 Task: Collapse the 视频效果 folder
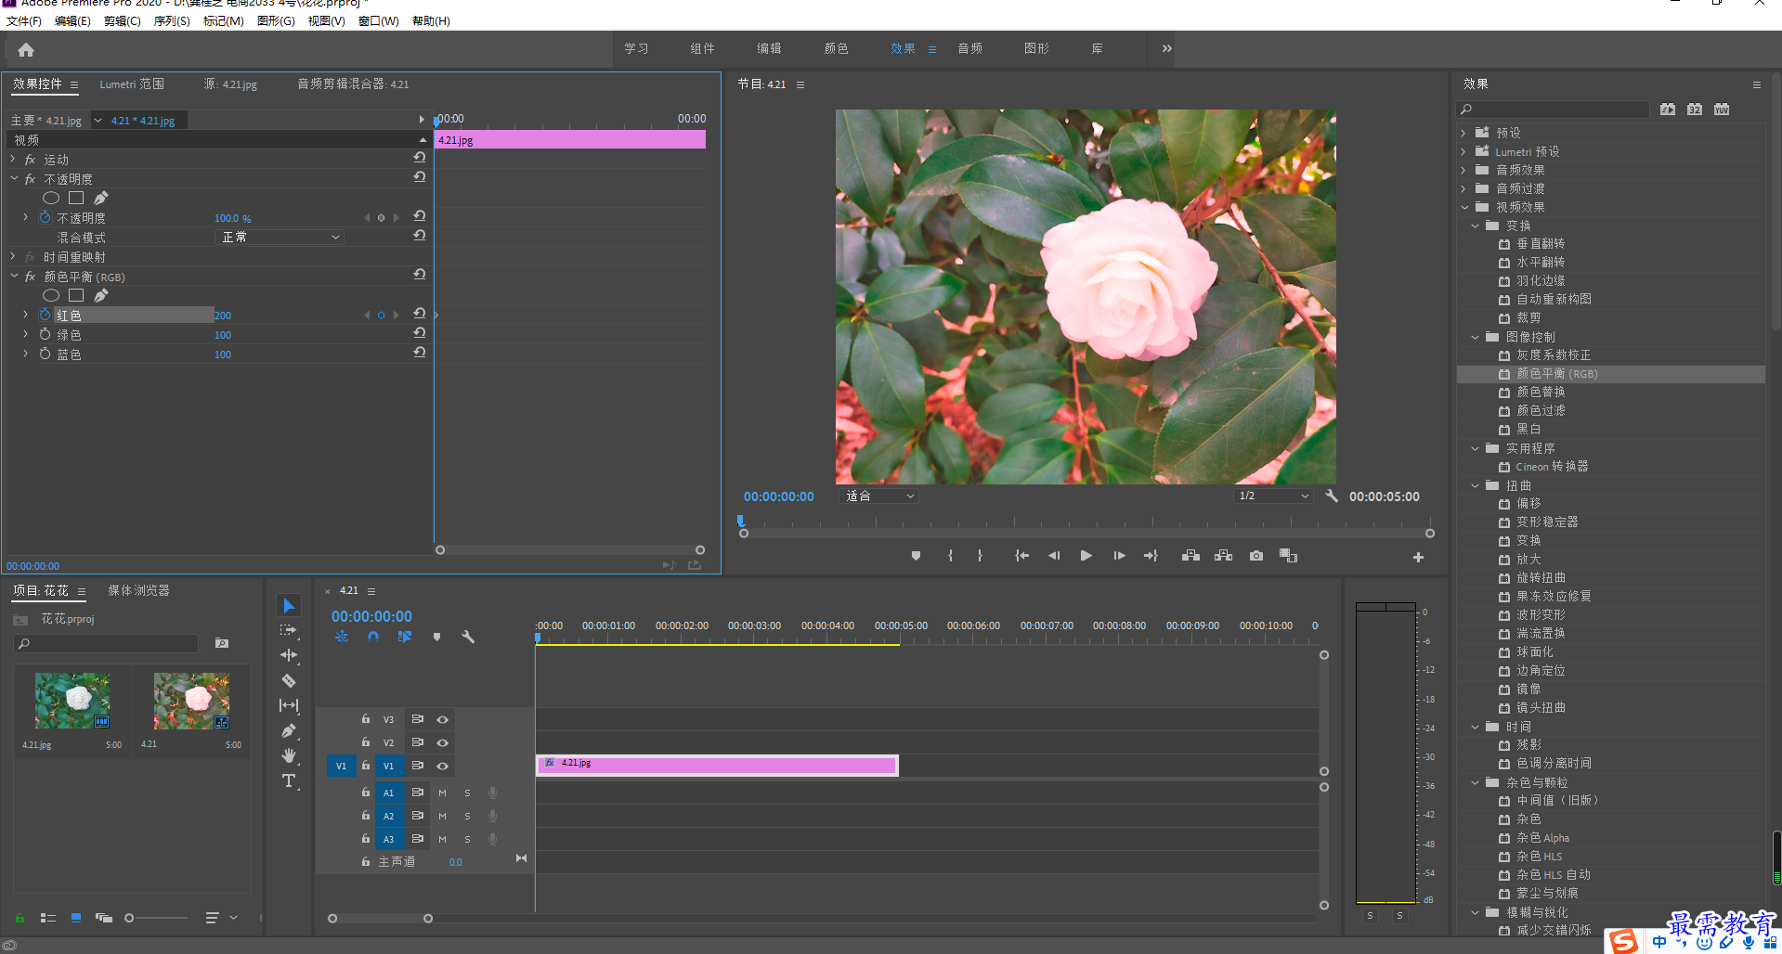pyautogui.click(x=1464, y=207)
